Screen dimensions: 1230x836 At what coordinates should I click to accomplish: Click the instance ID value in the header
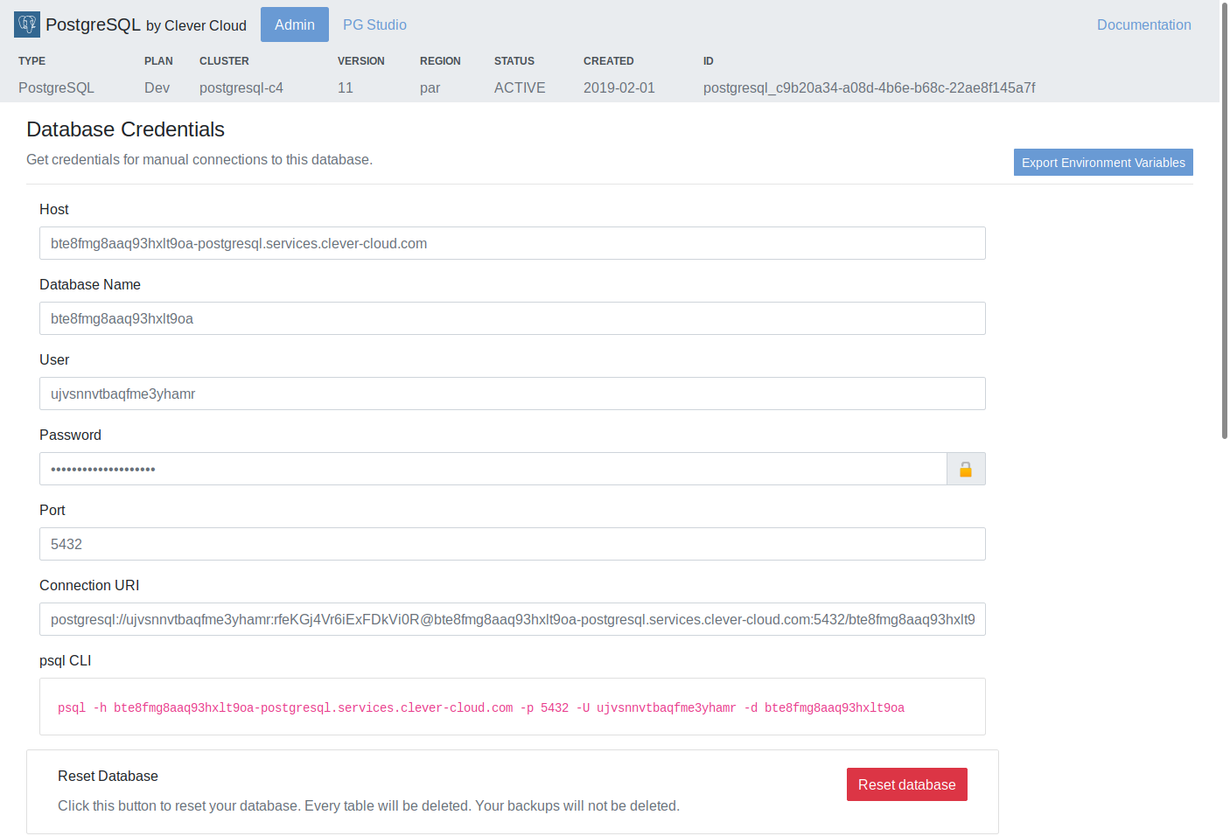pyautogui.click(x=870, y=87)
